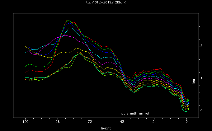212x131 pixels.
Task: Select the 0 tick on horizontal axis
Action: click(x=186, y=122)
